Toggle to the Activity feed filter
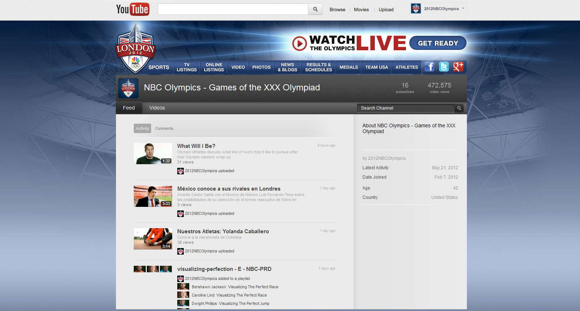 142,128
